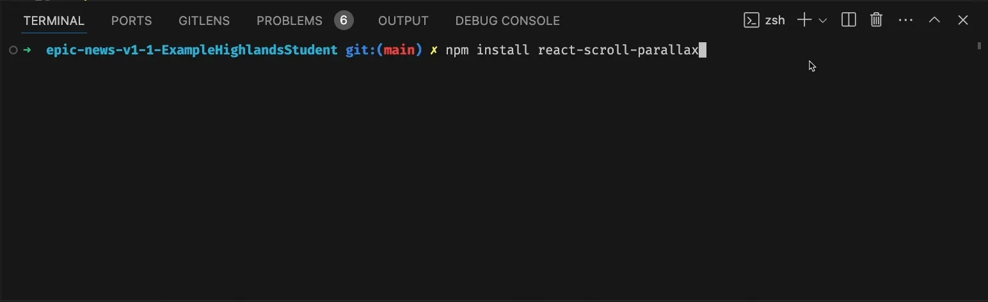Screen dimensions: 988x302
Task: Kill terminal using the trash icon
Action: coord(877,20)
